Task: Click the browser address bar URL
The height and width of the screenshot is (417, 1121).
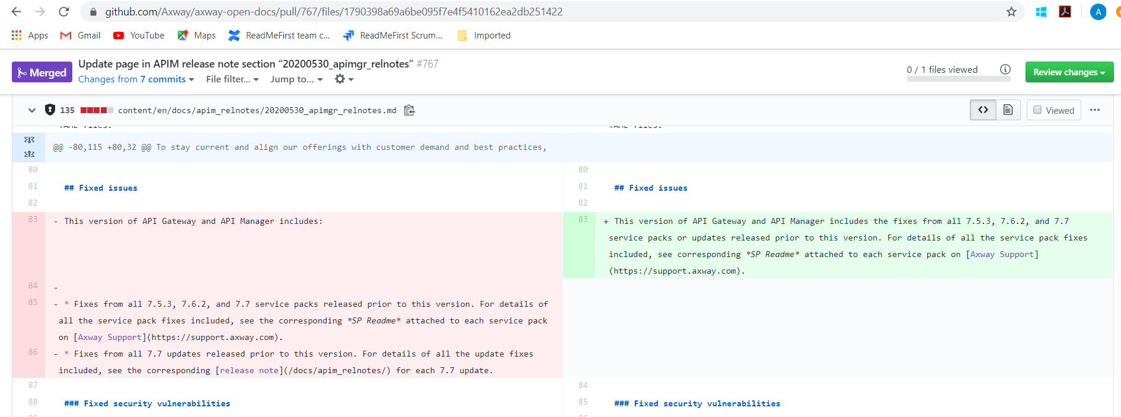Action: (334, 12)
